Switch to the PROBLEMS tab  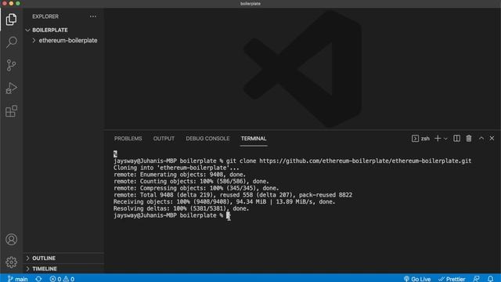point(128,139)
